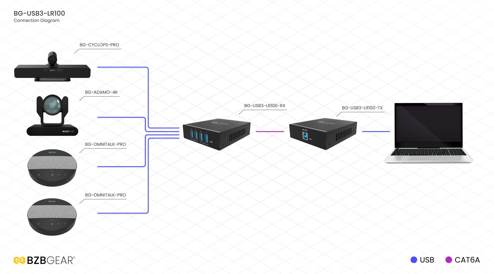Click the BG-USB3-LR100-TX transmitter box

click(323, 133)
